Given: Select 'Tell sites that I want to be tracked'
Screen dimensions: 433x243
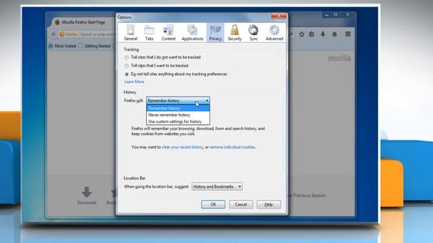Looking at the screenshot, I should pyautogui.click(x=127, y=66).
